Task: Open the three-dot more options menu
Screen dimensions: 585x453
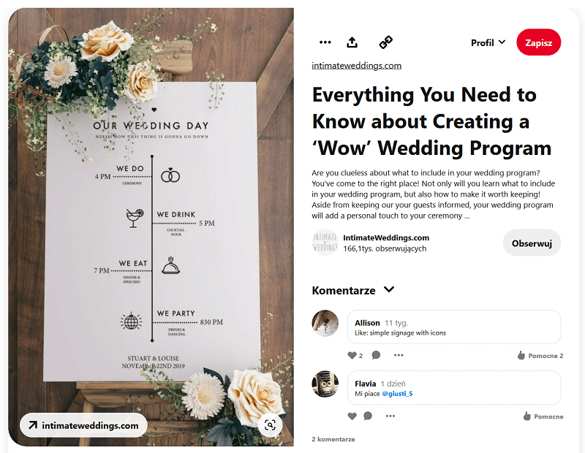Action: pos(325,42)
